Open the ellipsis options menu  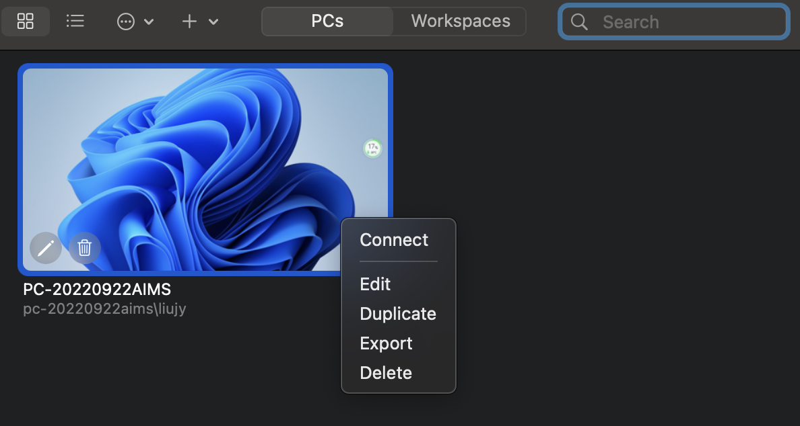(x=125, y=21)
